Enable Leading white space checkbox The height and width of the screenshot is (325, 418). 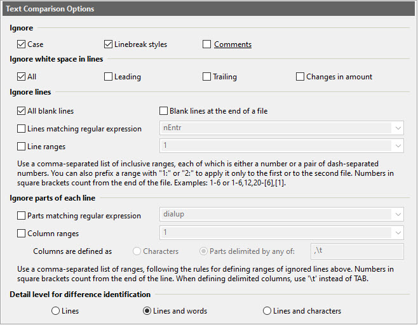coord(109,77)
